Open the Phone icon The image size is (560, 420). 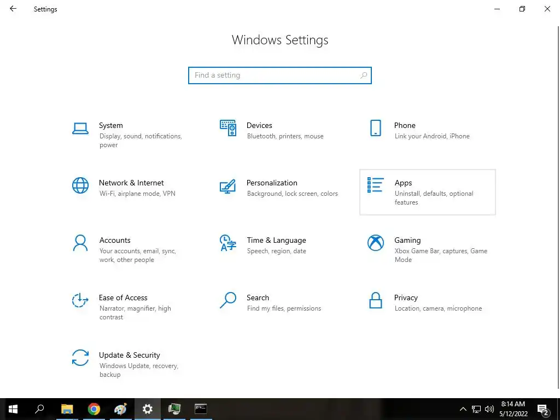(375, 128)
